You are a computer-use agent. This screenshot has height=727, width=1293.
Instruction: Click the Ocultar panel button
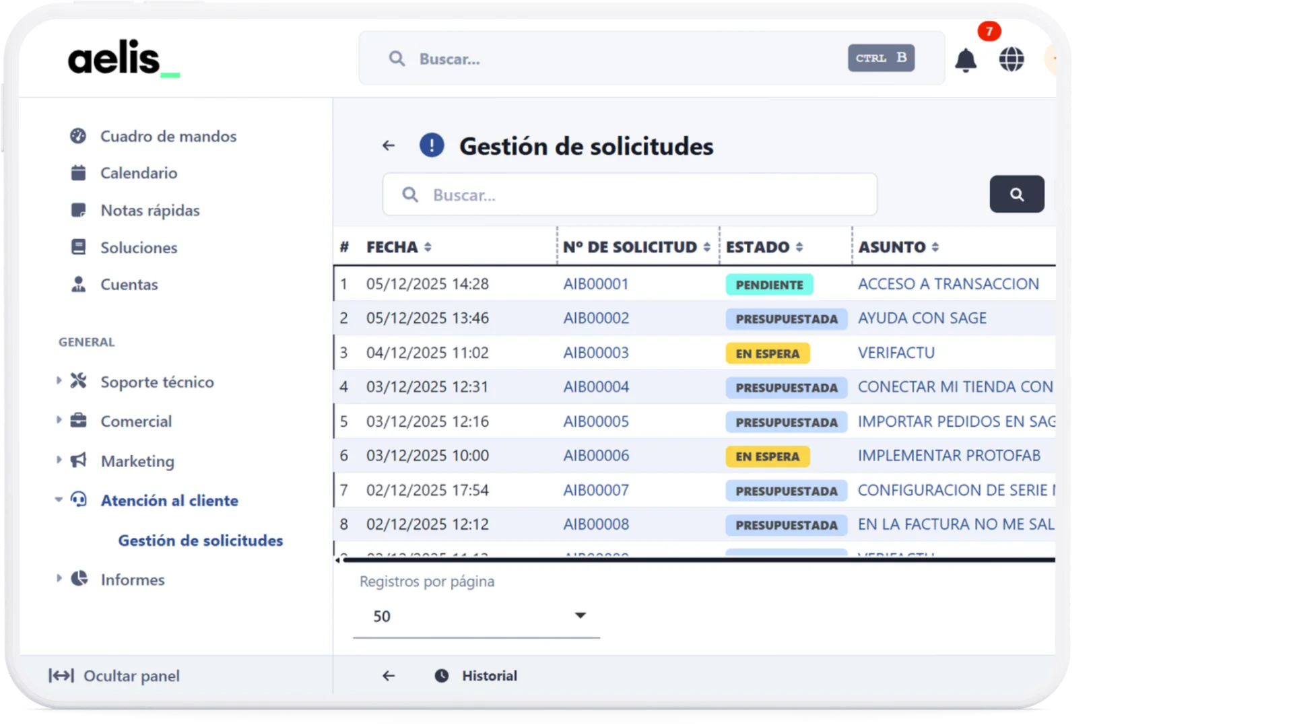tap(114, 676)
